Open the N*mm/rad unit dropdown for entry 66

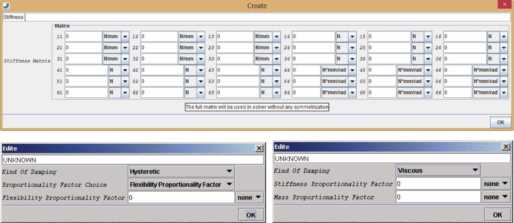pos(504,93)
